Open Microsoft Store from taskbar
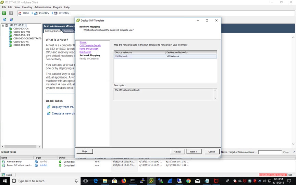The image size is (296, 185). click(114, 181)
